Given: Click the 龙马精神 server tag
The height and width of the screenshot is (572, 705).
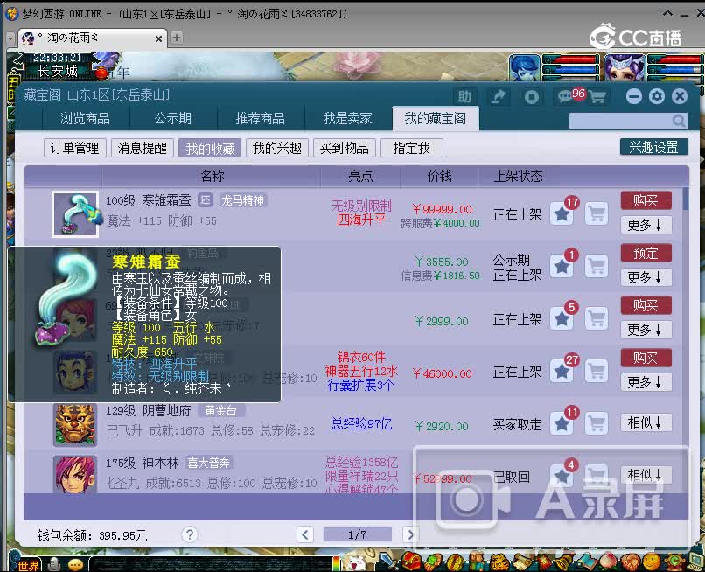Looking at the screenshot, I should click(243, 200).
